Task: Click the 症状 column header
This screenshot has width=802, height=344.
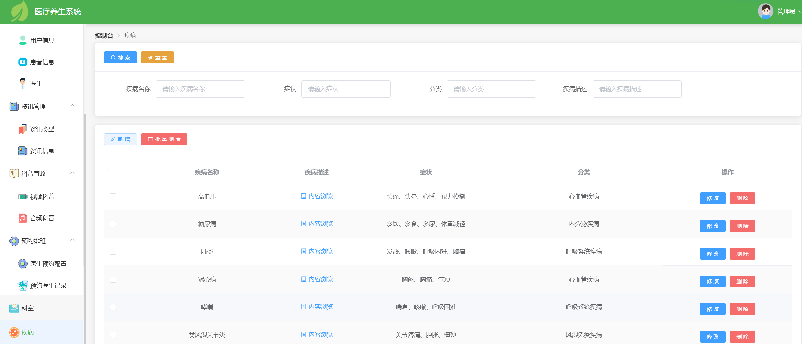Action: tap(426, 172)
